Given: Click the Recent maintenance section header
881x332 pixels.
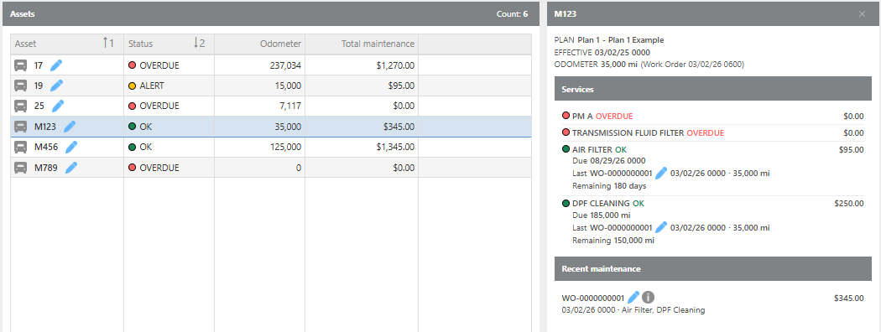Looking at the screenshot, I should coord(712,268).
